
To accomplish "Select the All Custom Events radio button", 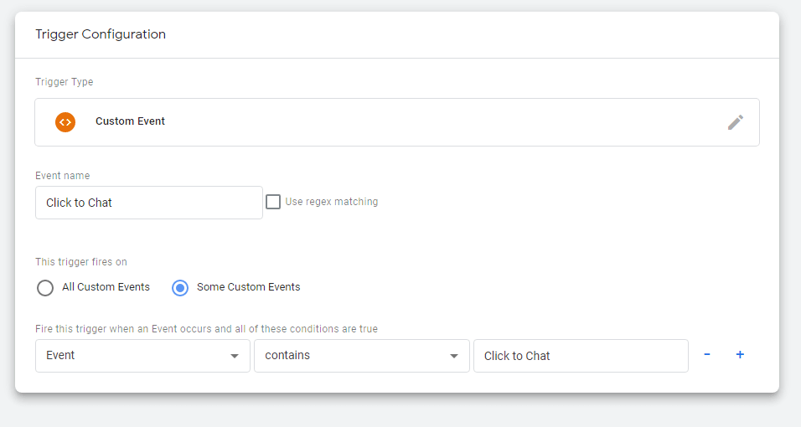I will (45, 288).
